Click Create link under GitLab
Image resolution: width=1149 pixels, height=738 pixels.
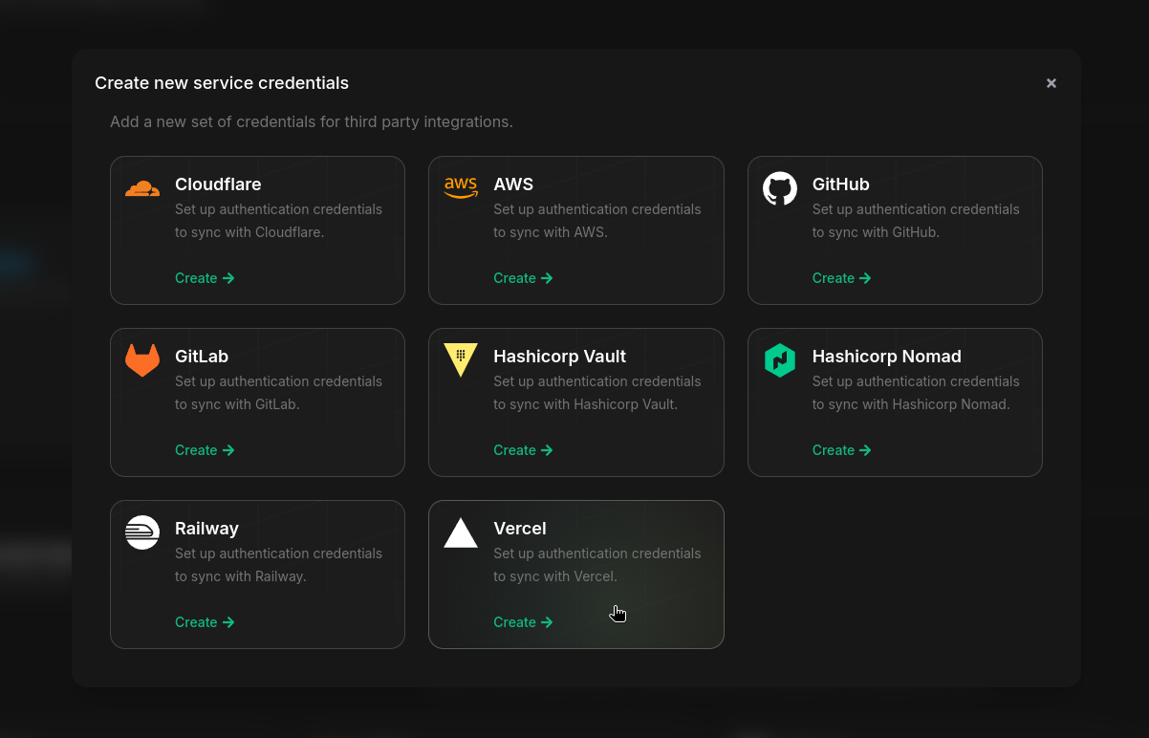point(205,450)
